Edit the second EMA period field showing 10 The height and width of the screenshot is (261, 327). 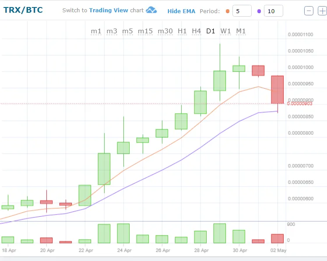pos(274,11)
